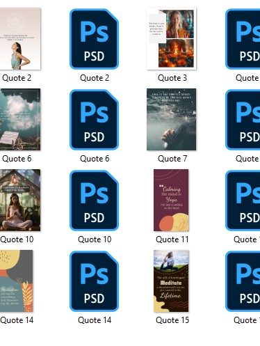Click the 'Quote 6' name under the PSD icon
The width and height of the screenshot is (260, 346).
95,159
